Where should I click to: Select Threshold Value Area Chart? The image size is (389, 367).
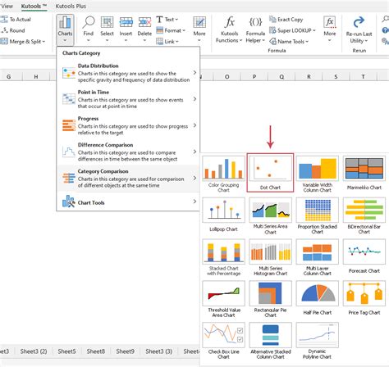(223, 299)
